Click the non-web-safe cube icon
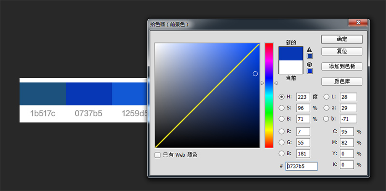This screenshot has height=191, width=386. pos(309,64)
